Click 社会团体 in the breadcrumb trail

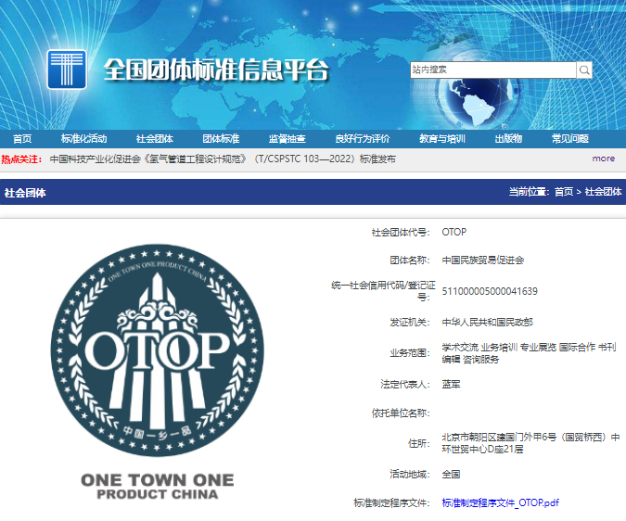(603, 192)
